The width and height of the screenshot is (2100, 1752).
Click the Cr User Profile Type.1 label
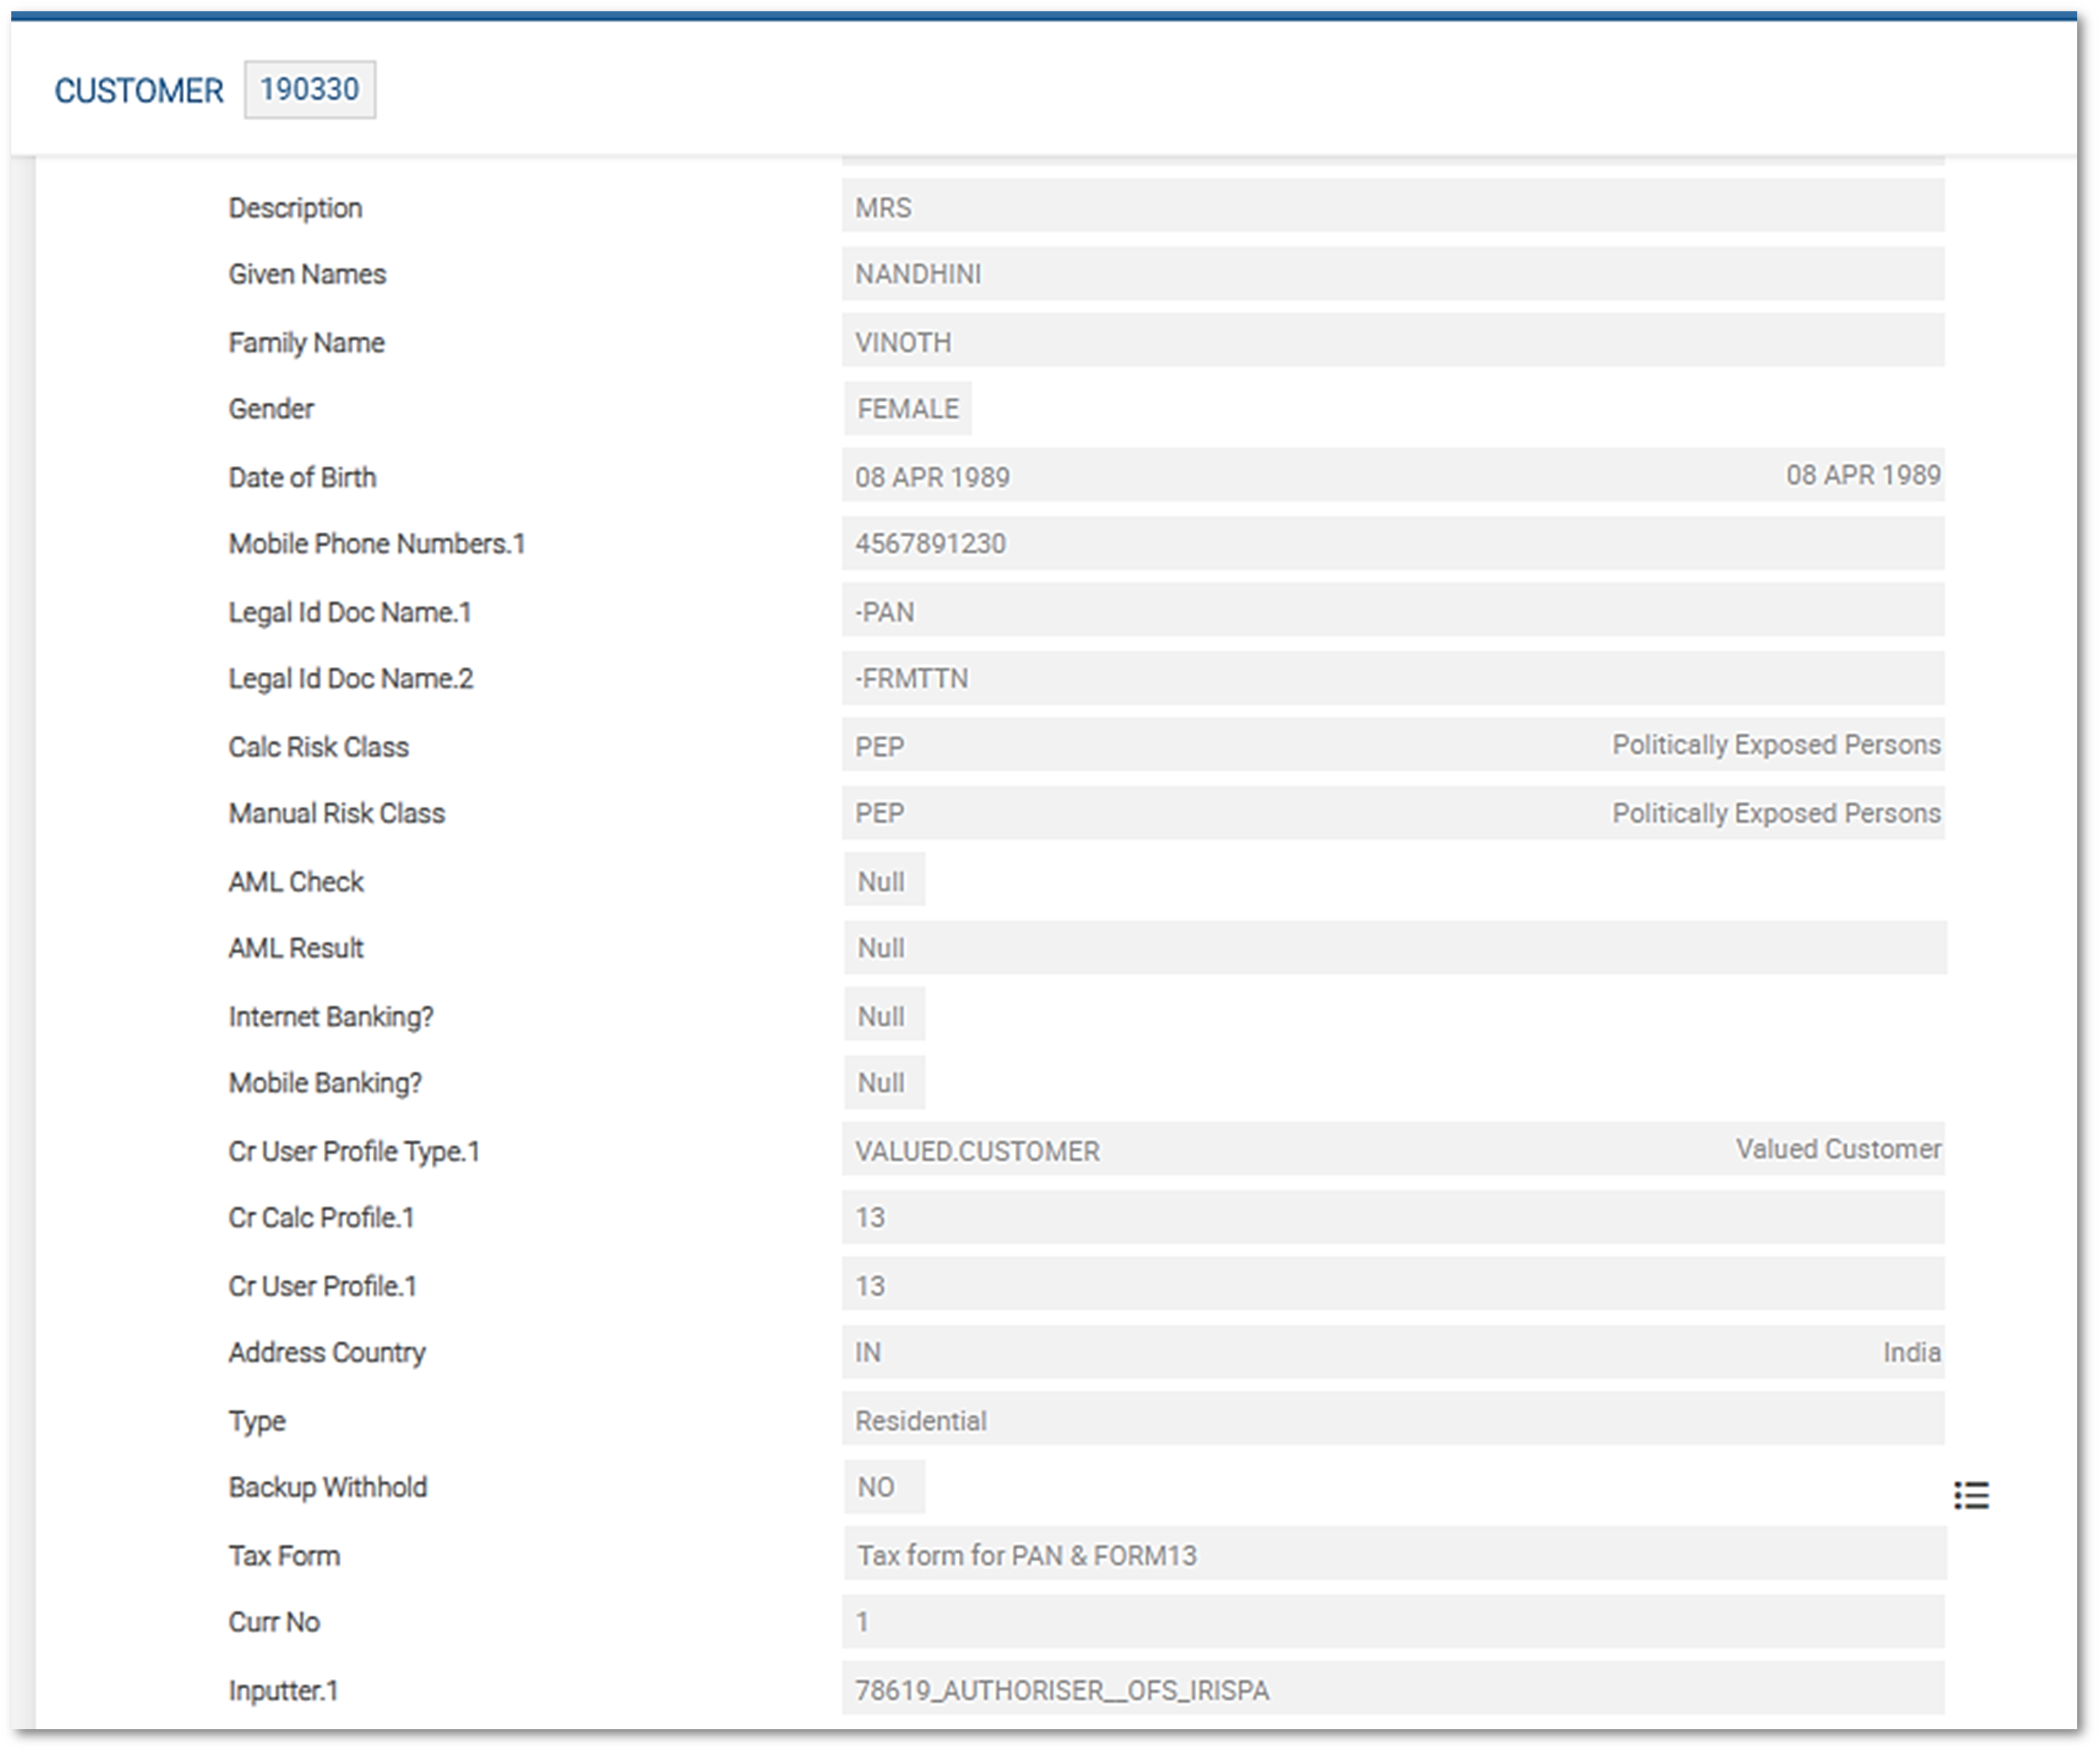coord(354,1152)
